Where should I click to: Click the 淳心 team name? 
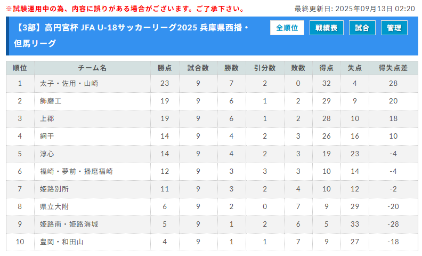pos(47,154)
